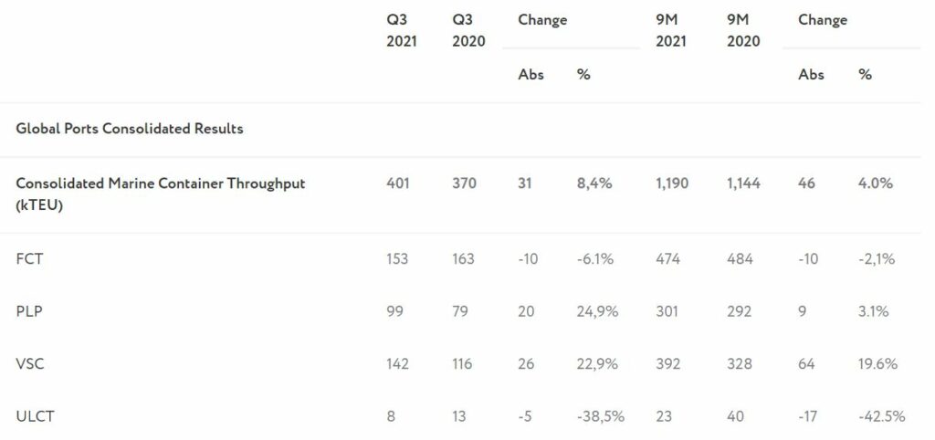Select the 9M 2021 column header
Viewport: 935px width, 440px height.
671,30
